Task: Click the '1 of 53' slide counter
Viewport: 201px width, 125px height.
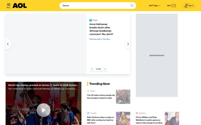Action: [x=98, y=69]
